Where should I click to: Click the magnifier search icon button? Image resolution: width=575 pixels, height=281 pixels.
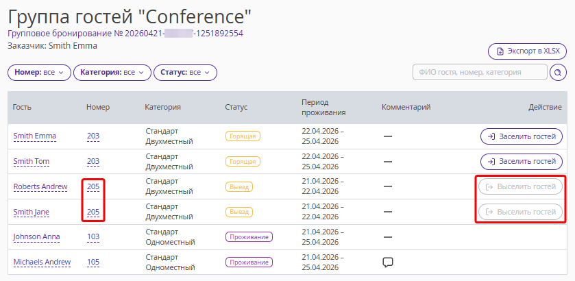coord(558,72)
